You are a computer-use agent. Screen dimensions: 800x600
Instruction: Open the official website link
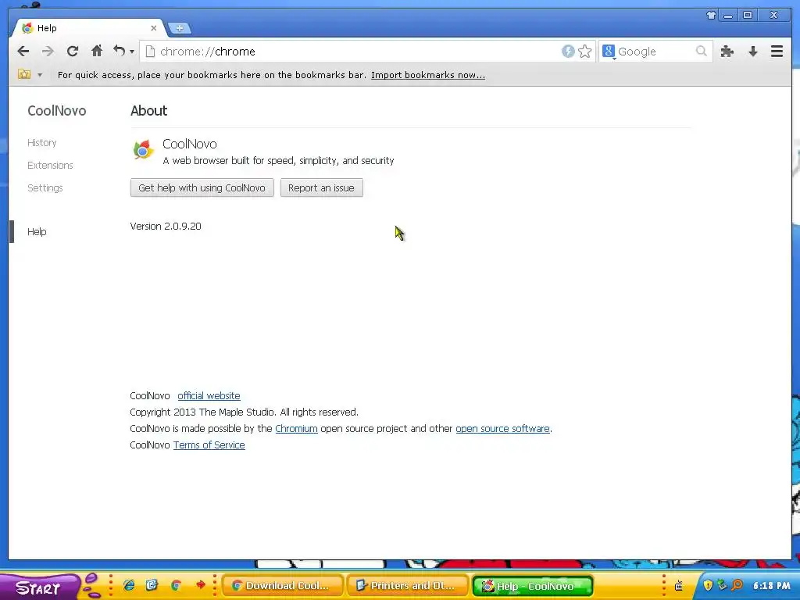(x=209, y=395)
